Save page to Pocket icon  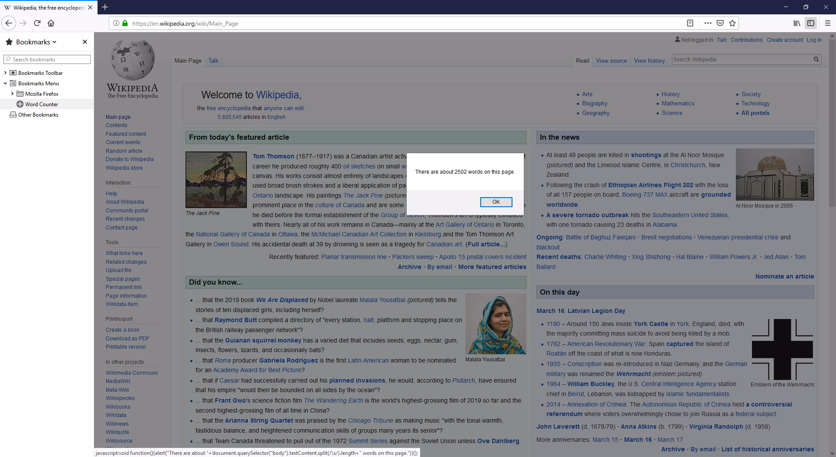[720, 24]
